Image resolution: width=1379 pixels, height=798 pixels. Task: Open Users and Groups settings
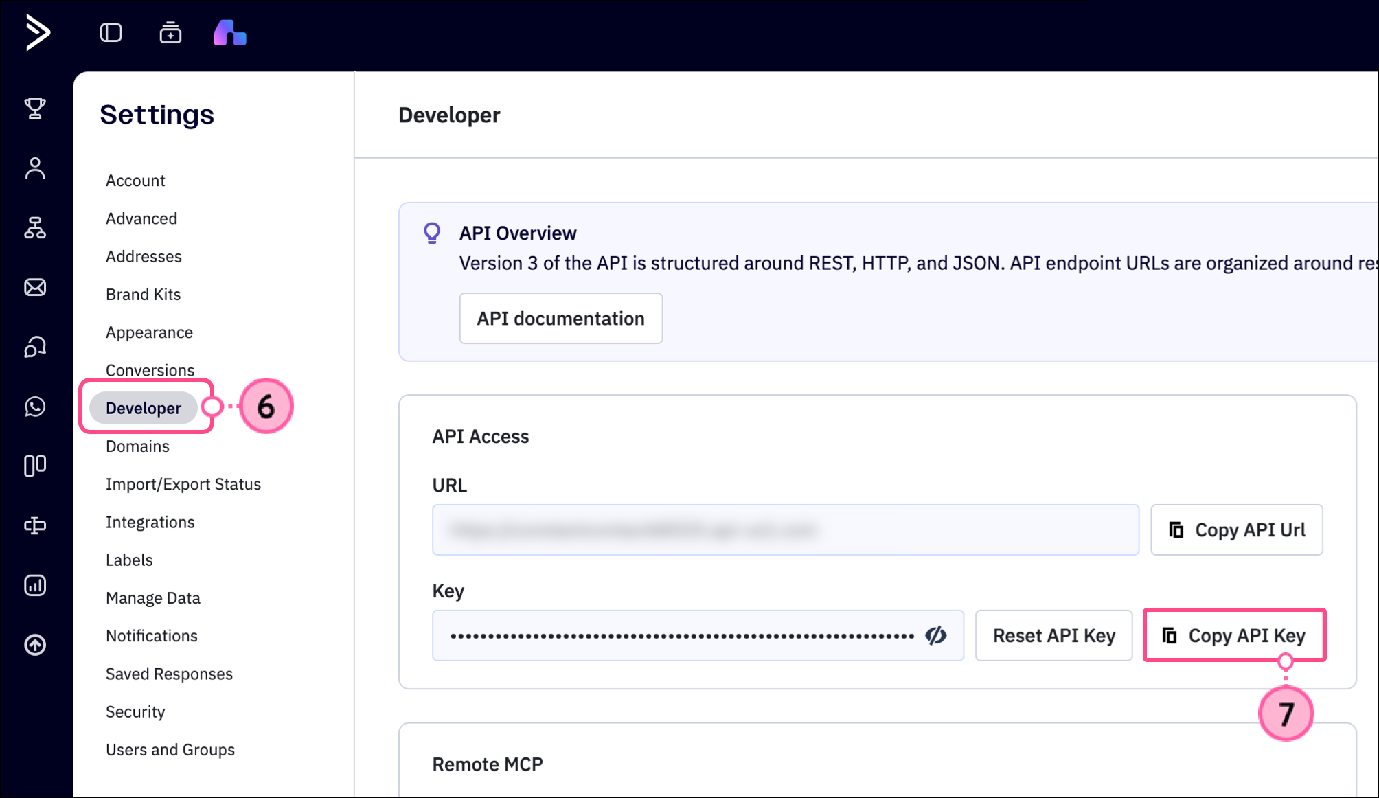[x=170, y=750]
